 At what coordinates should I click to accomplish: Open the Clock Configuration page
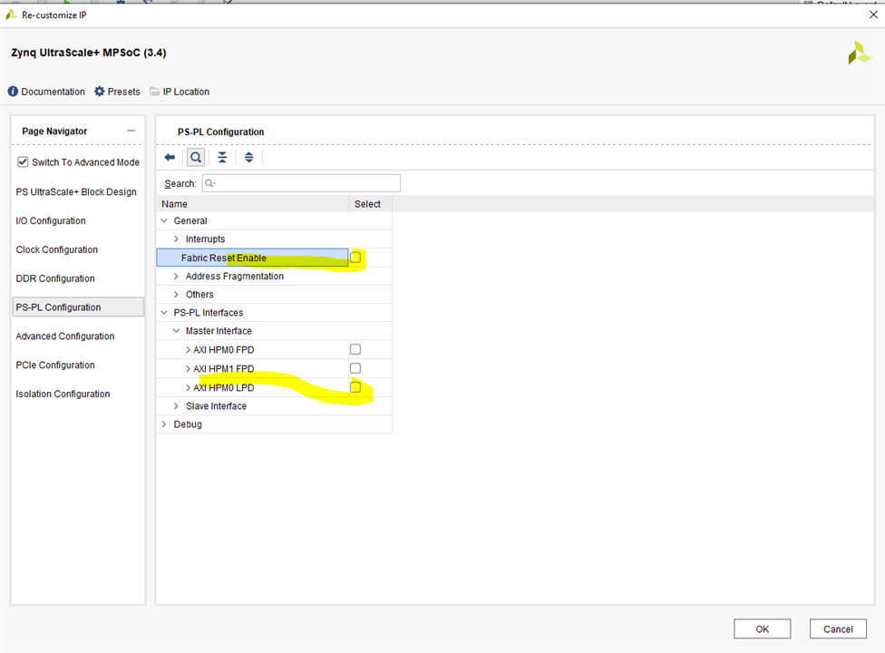click(56, 249)
